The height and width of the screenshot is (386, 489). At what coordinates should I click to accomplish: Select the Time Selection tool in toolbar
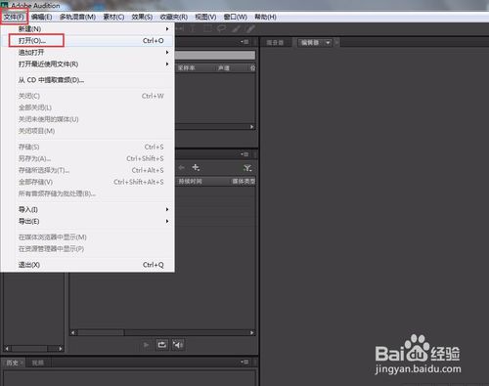[193, 28]
